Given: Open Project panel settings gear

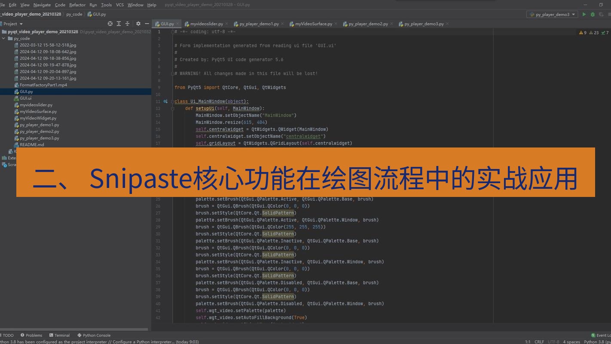Looking at the screenshot, I should (138, 24).
